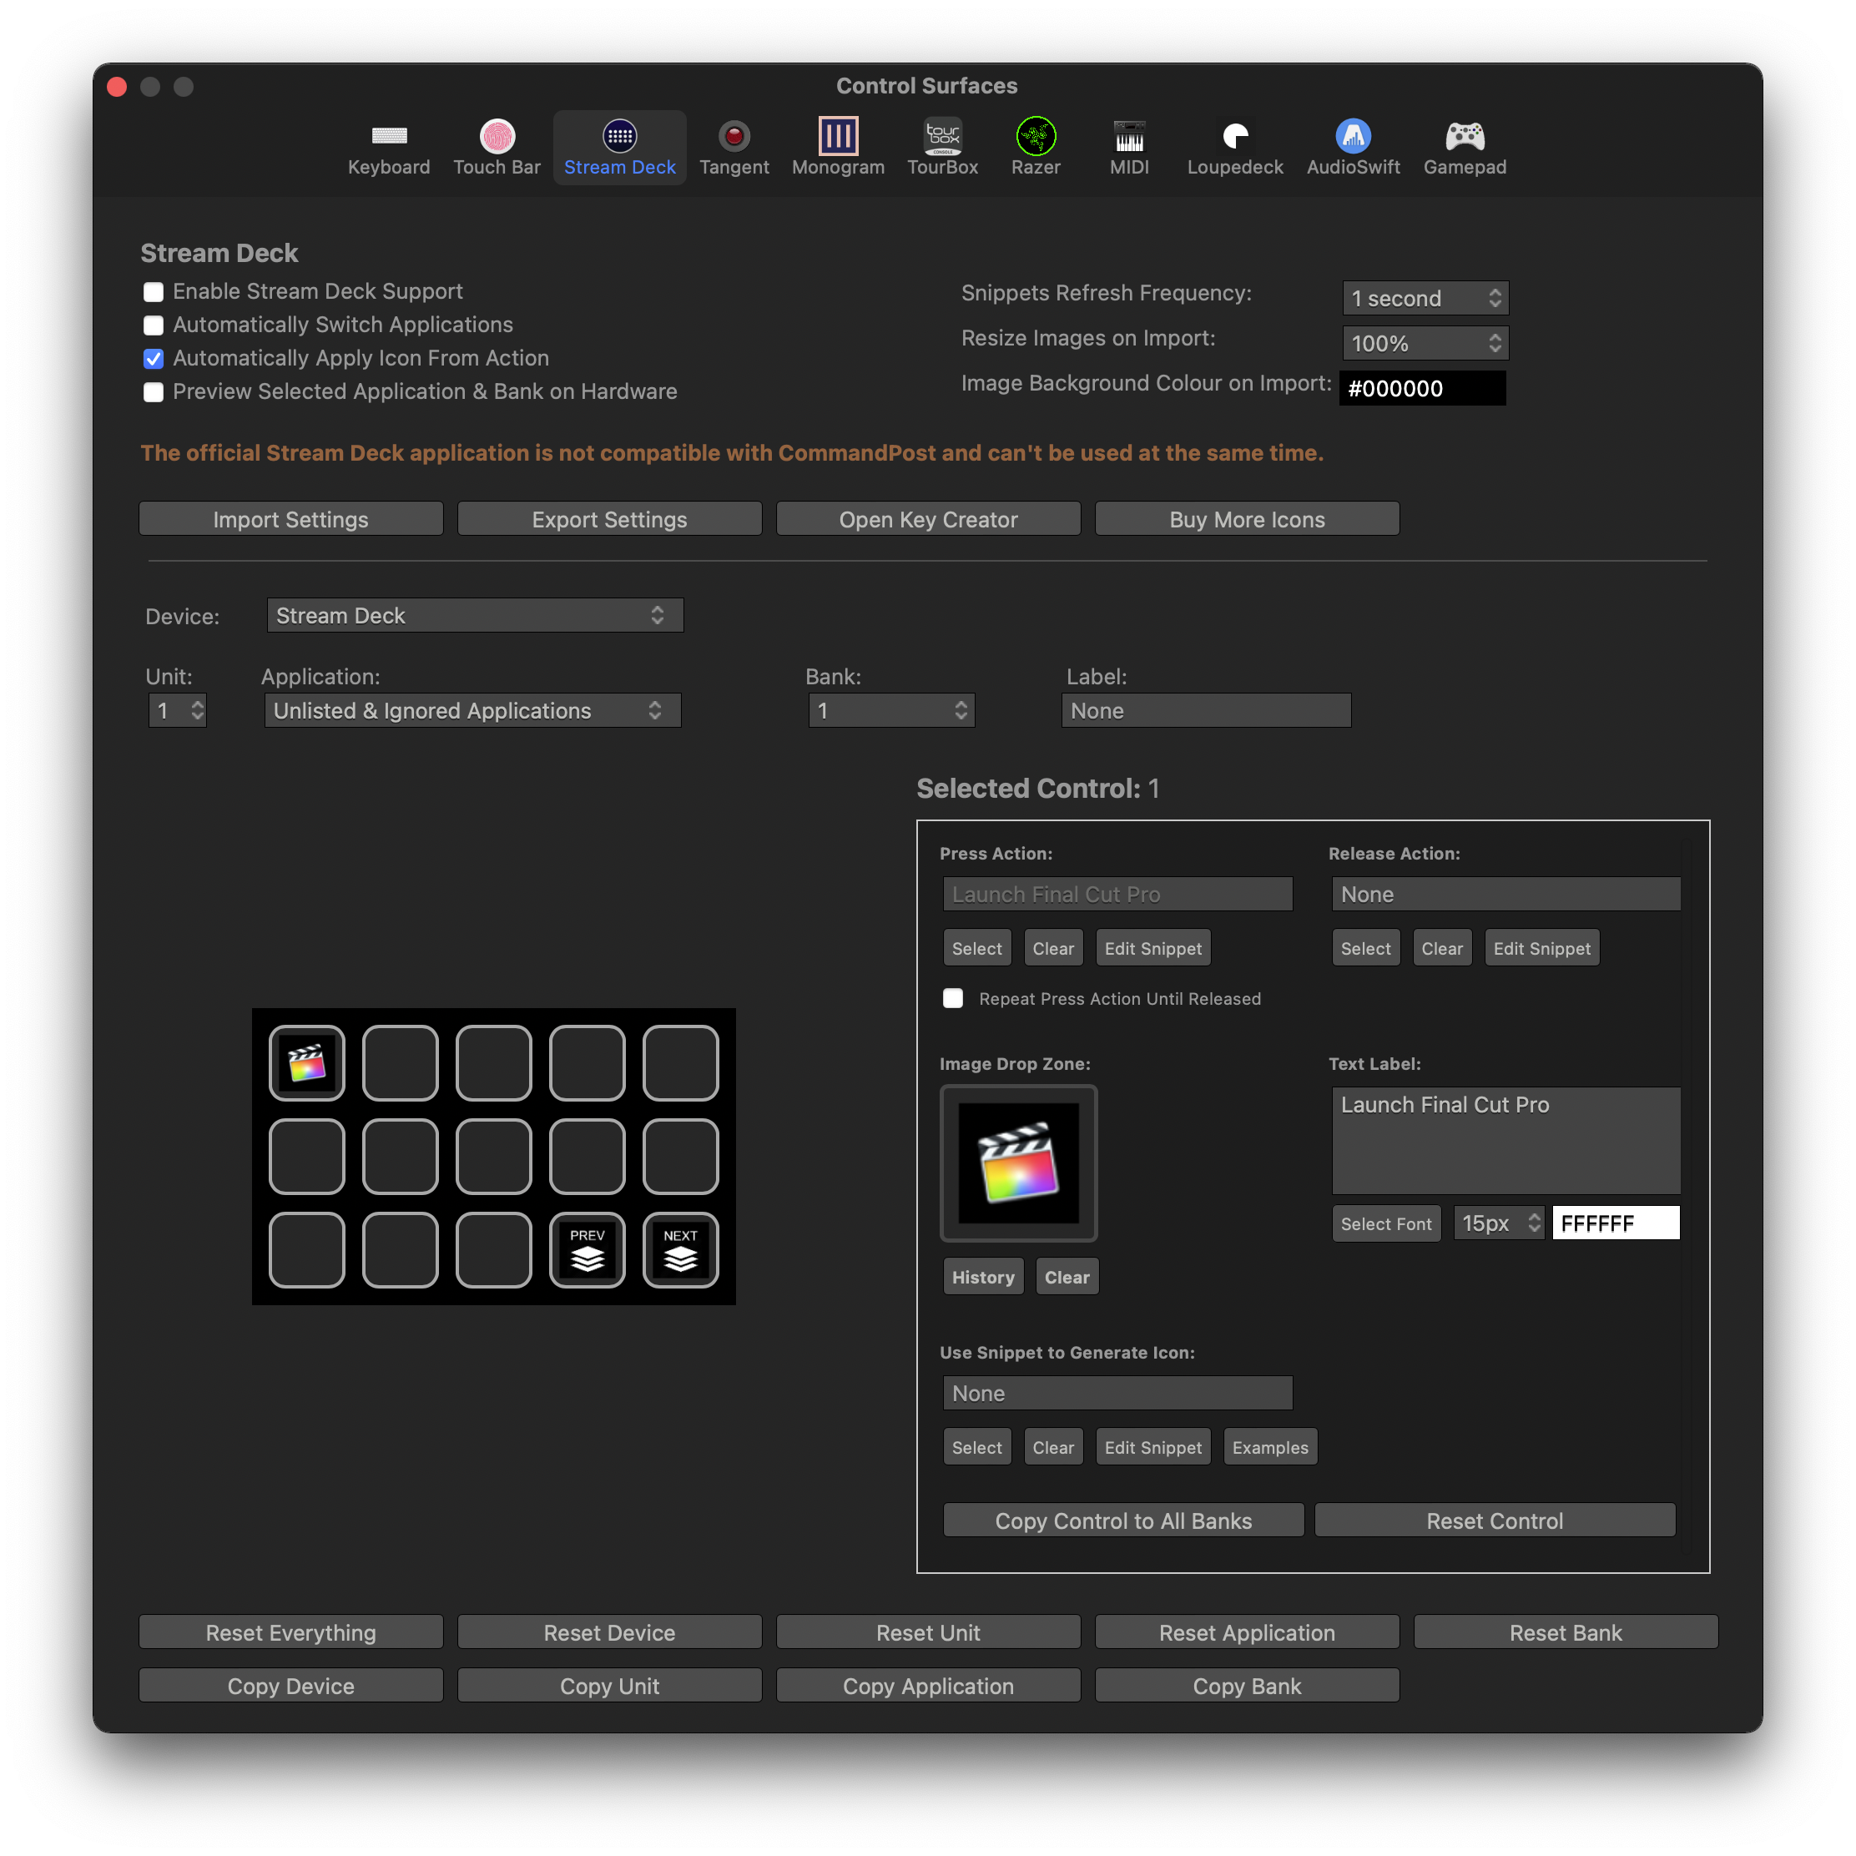Toggle Automatically Switch Applications
1856x1856 pixels.
[153, 325]
